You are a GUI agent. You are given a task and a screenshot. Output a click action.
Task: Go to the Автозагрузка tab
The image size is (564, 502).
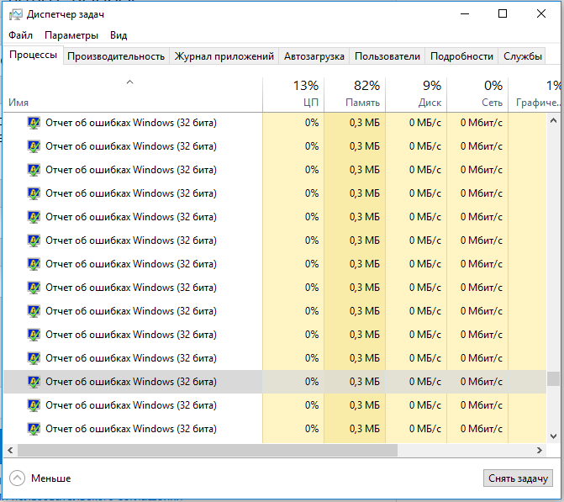[x=314, y=56]
